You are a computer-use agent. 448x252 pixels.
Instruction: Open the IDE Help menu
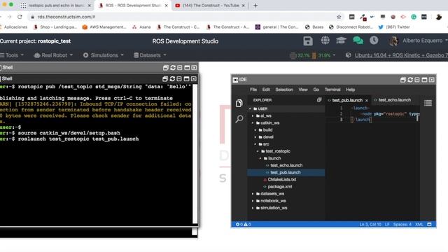[x=350, y=90]
